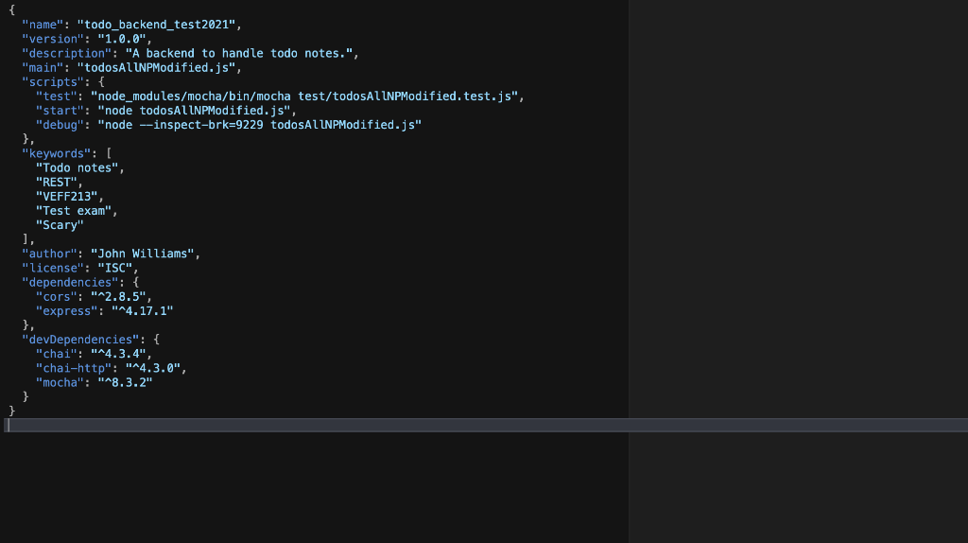Select the "ISC" license value

pos(114,268)
